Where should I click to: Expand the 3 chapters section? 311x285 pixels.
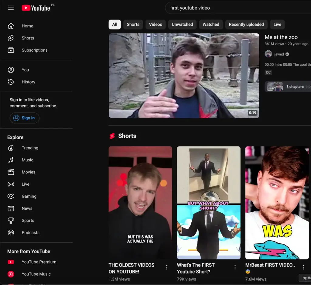(x=288, y=87)
